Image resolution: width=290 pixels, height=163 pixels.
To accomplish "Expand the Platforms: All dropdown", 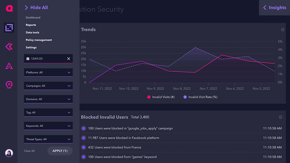I will coord(48,72).
